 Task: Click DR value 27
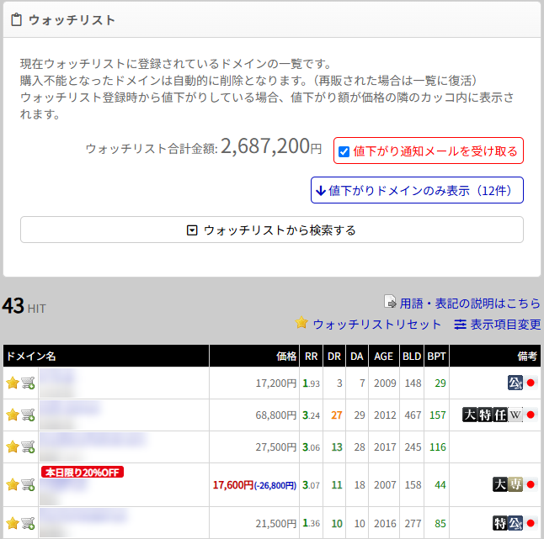(x=337, y=415)
